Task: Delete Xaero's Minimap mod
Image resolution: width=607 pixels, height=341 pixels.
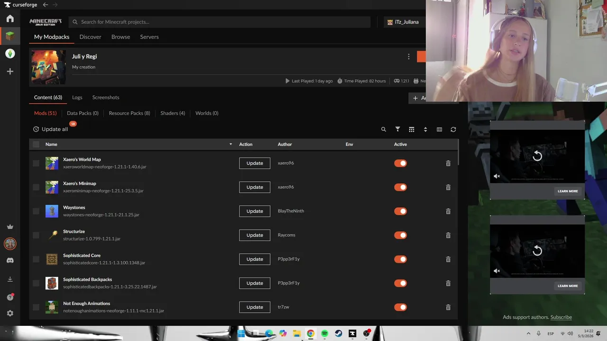Action: [x=448, y=187]
